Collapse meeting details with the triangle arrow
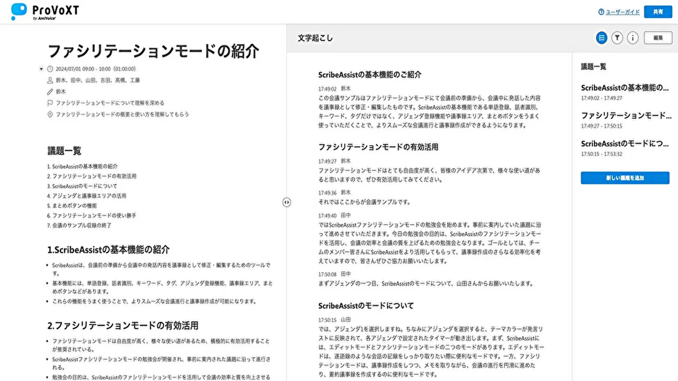This screenshot has width=678, height=381. click(41, 69)
